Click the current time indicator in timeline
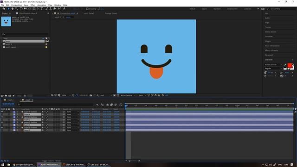This screenshot has width=297, height=167. (126, 106)
